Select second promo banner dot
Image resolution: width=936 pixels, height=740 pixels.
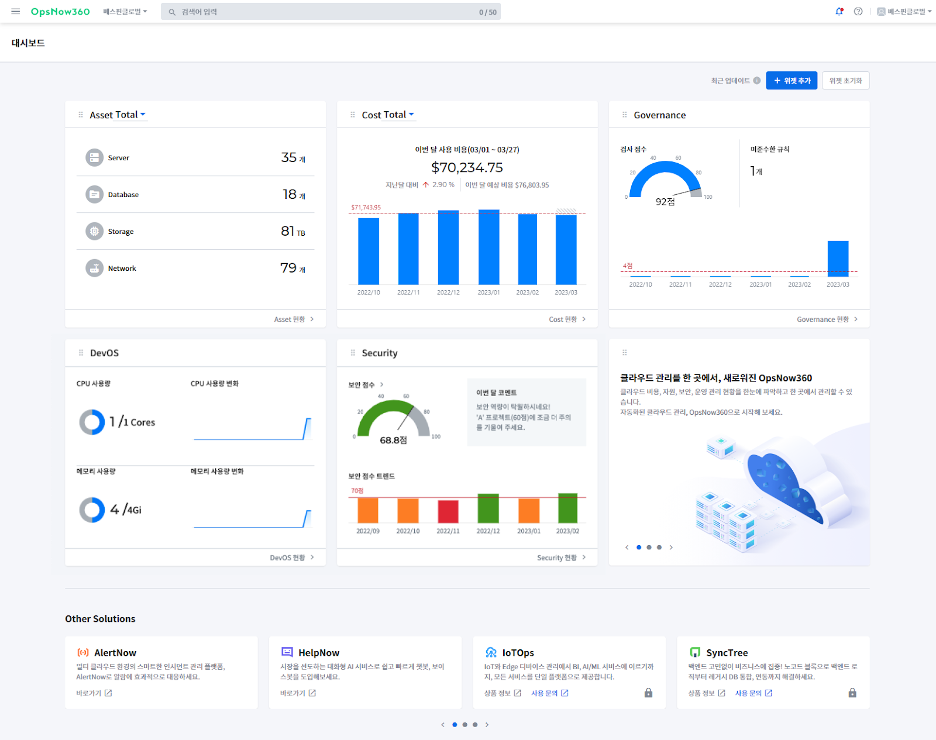pos(649,548)
